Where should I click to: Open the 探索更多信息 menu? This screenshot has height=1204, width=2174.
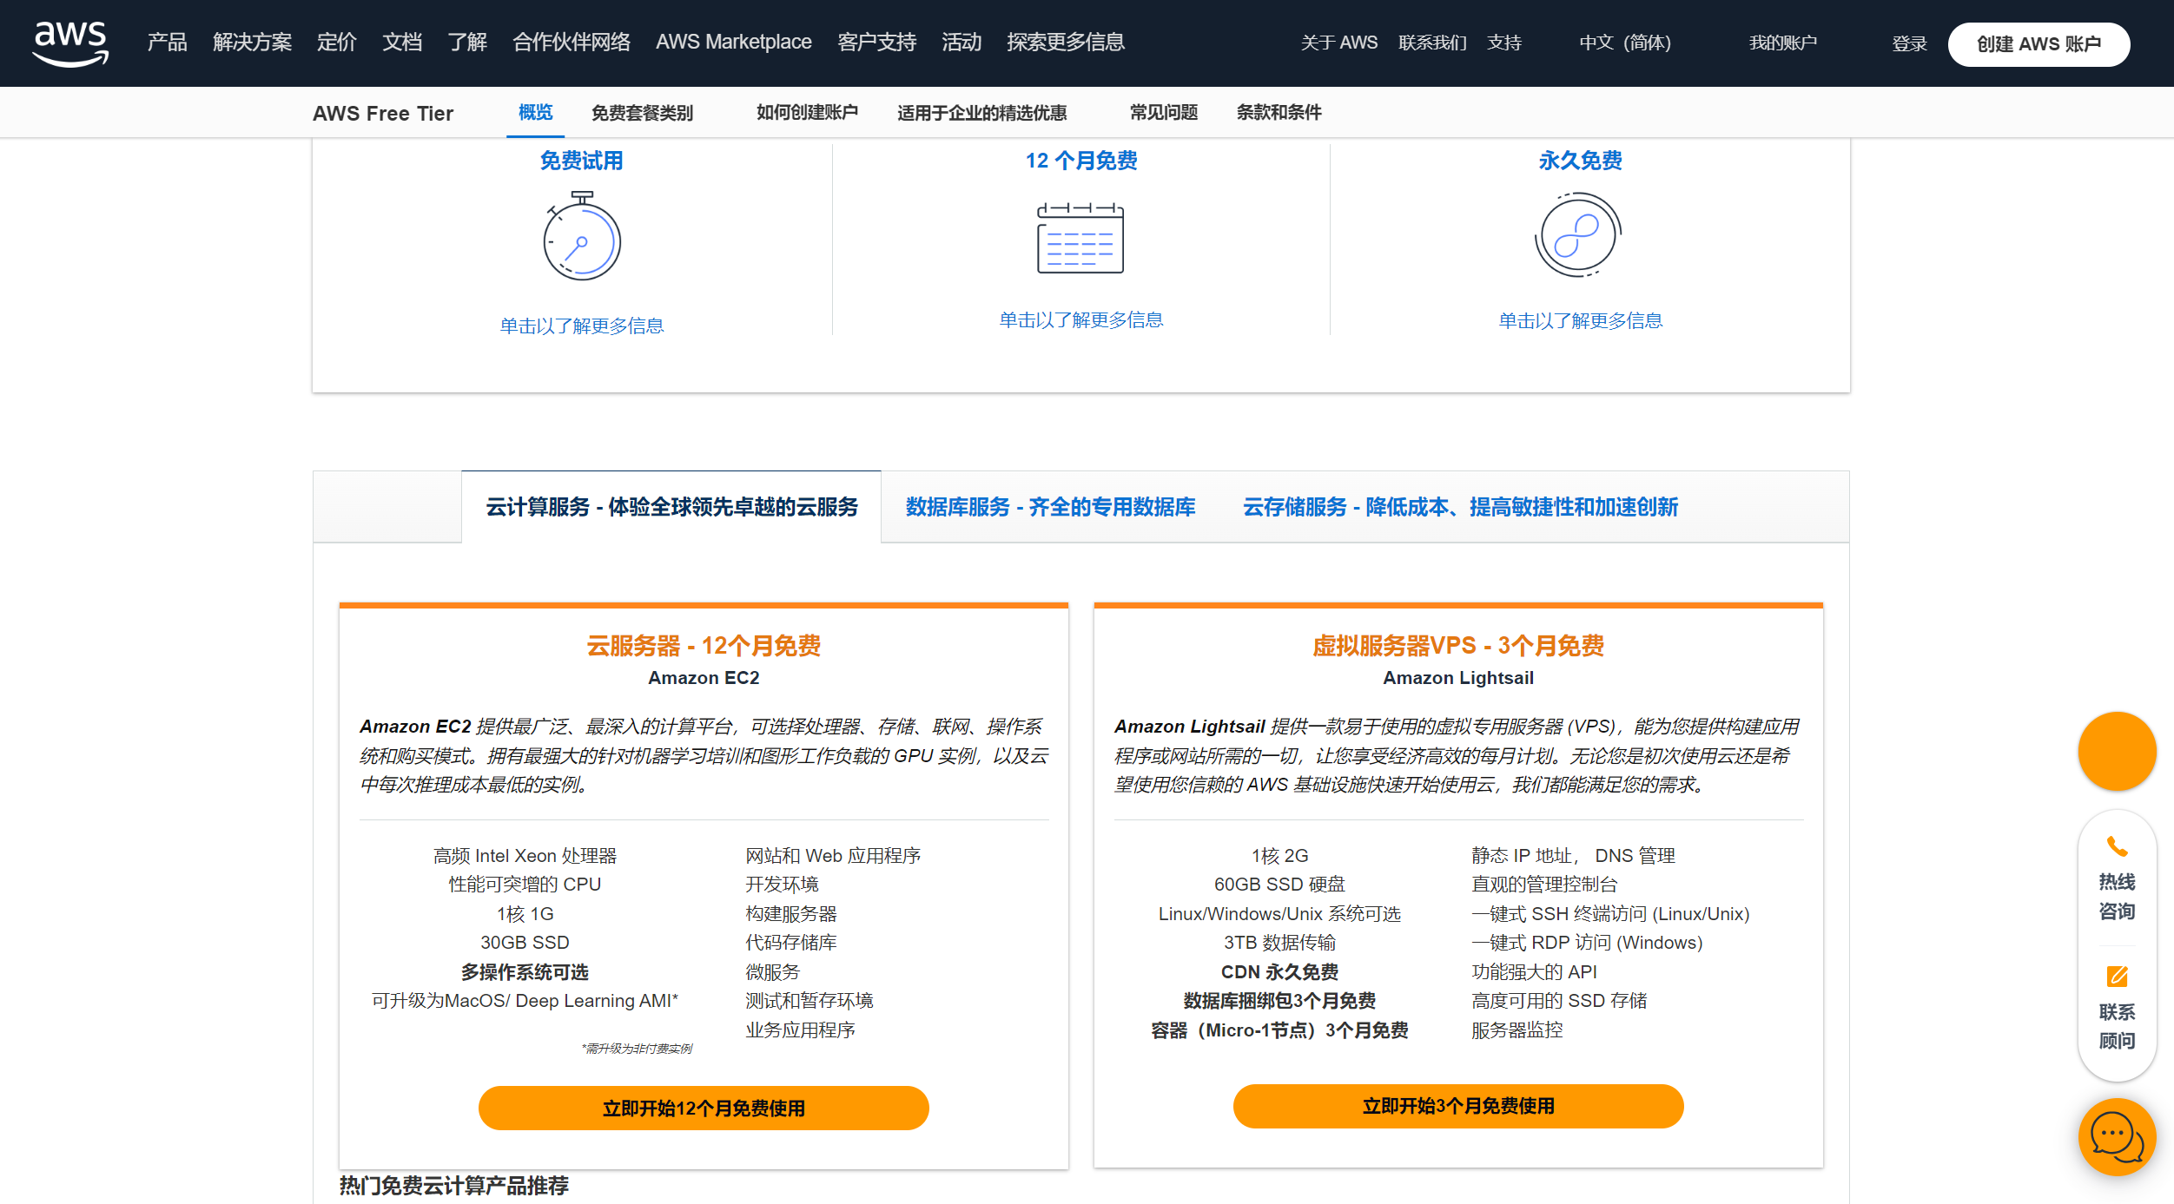click(1066, 43)
